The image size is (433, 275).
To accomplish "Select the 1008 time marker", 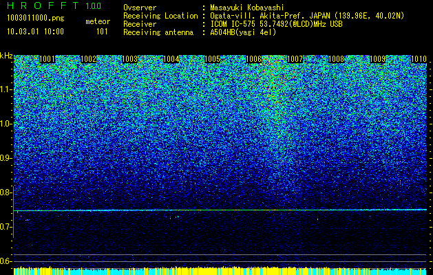I will pos(337,59).
